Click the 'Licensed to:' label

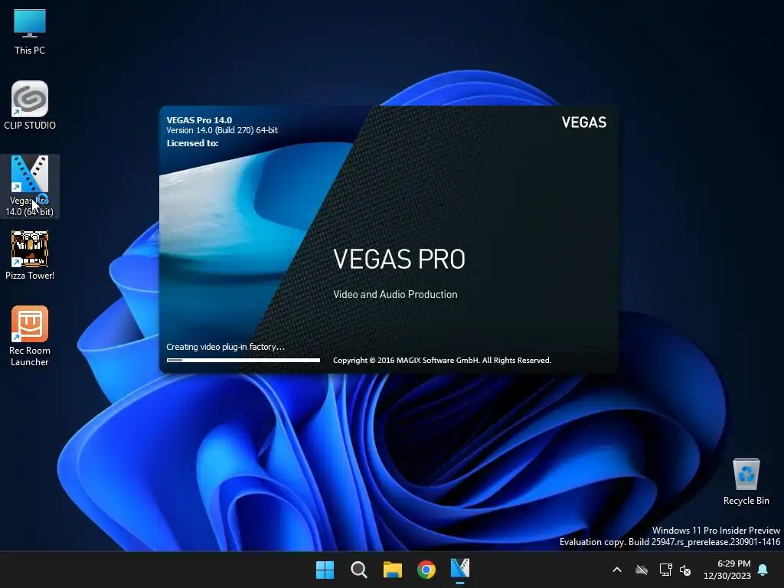(x=192, y=143)
